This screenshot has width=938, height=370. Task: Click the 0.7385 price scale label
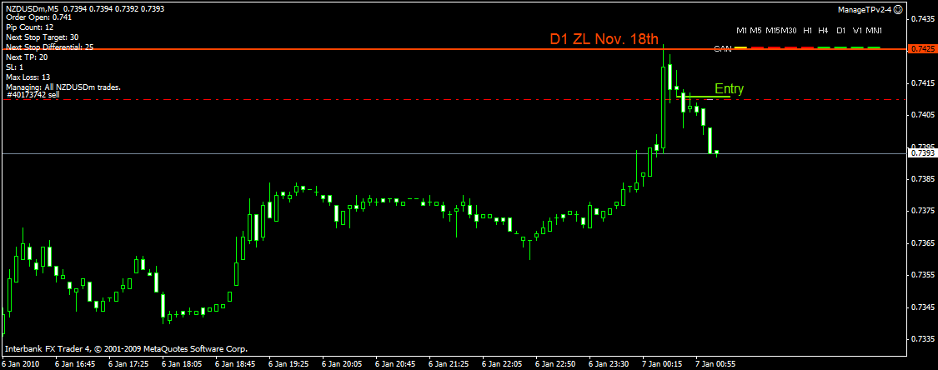[922, 178]
